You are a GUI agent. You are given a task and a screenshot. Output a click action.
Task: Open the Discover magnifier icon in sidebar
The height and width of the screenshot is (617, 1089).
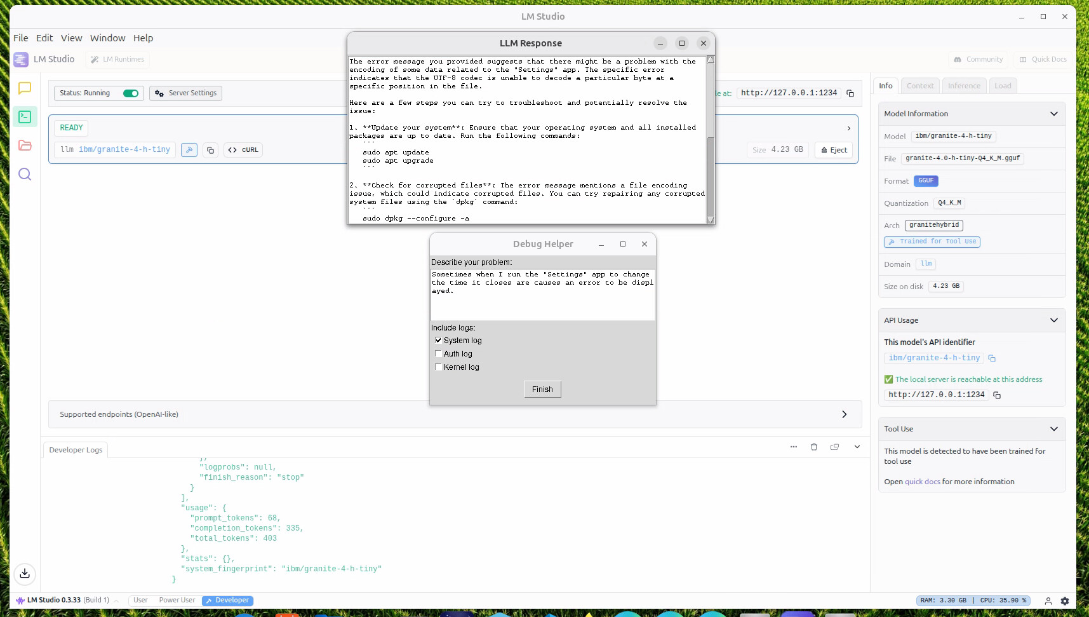pos(25,174)
